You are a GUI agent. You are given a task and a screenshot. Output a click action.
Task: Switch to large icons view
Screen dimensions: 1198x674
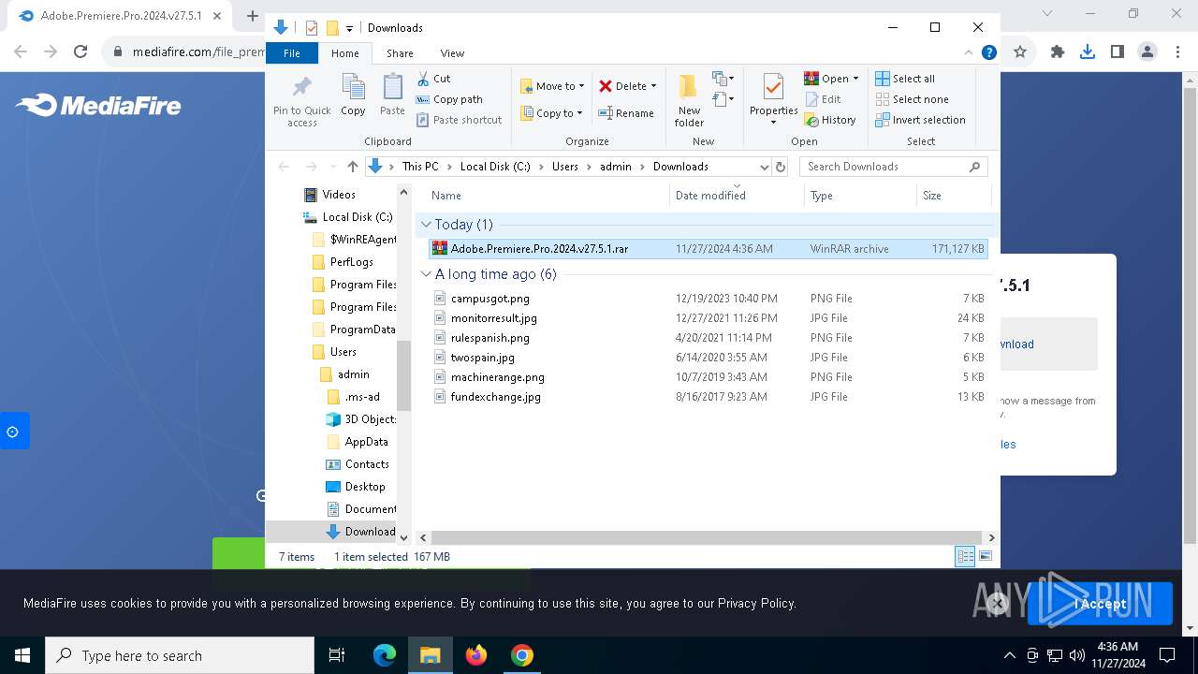(985, 556)
